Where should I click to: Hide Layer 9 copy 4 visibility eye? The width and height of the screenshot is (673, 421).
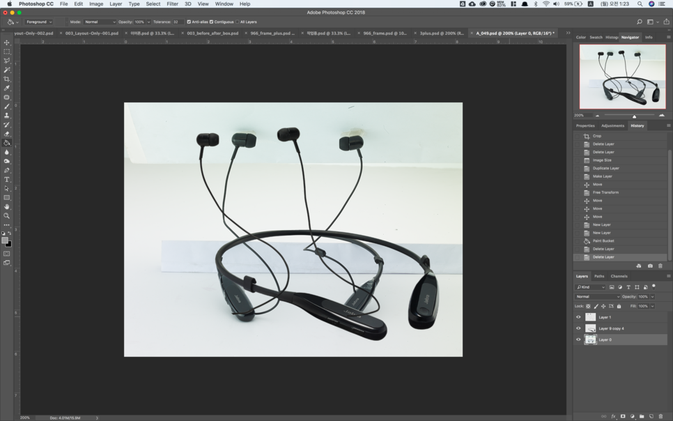(578, 328)
